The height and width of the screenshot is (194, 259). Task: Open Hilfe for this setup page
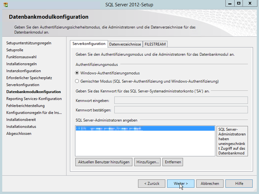239,184
